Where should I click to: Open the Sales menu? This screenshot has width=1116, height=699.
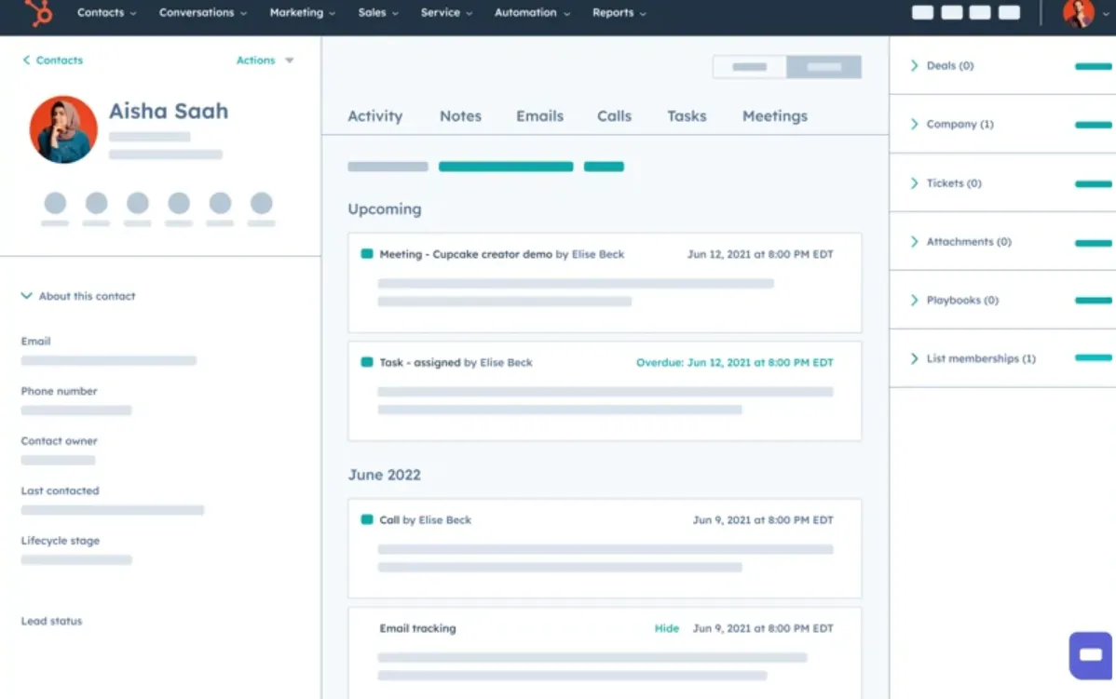point(378,13)
